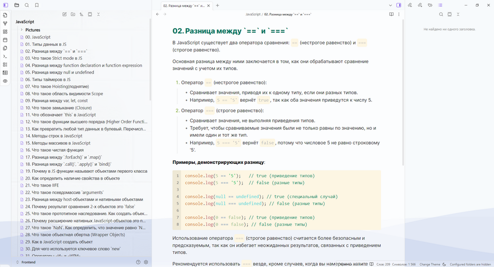The height and width of the screenshot is (267, 494).
Task: Open the graph view from ribbon
Action: tap(5, 23)
